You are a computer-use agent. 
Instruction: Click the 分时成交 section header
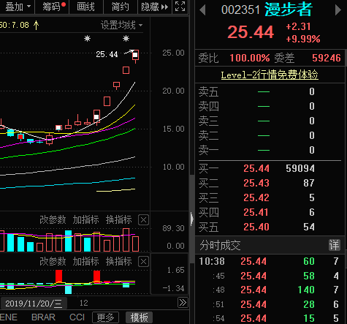[270, 245]
